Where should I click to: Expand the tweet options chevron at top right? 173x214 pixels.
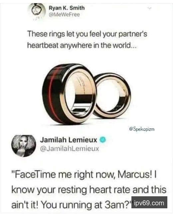[149, 8]
